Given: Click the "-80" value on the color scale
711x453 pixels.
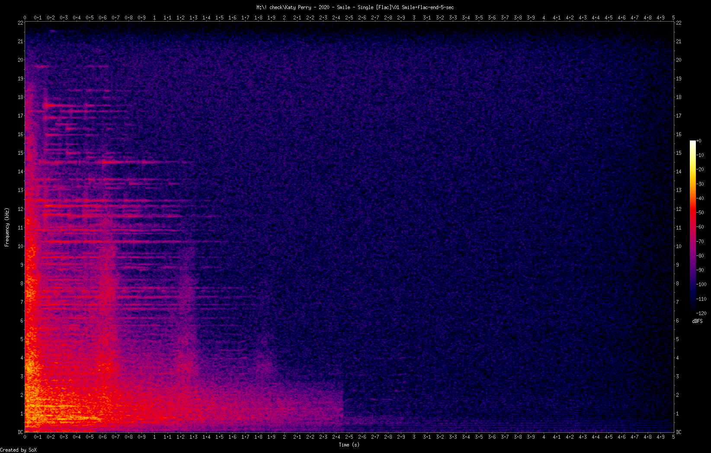Looking at the screenshot, I should coord(700,256).
